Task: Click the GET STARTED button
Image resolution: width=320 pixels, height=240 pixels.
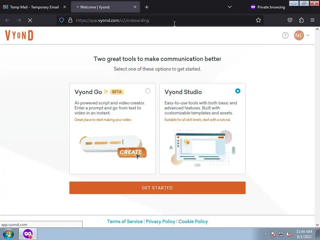Action: 157,188
